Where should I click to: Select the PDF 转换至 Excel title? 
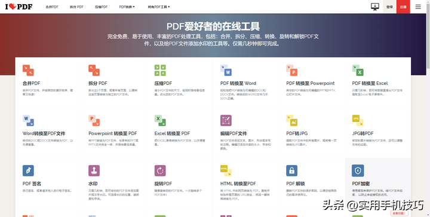click(x=370, y=84)
